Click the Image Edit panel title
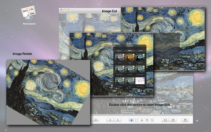The height and width of the screenshot is (132, 211). [130, 46]
